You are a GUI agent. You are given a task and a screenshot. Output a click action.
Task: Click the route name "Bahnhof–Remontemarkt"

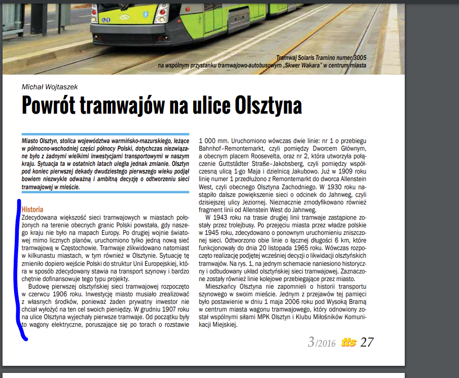pos(232,149)
